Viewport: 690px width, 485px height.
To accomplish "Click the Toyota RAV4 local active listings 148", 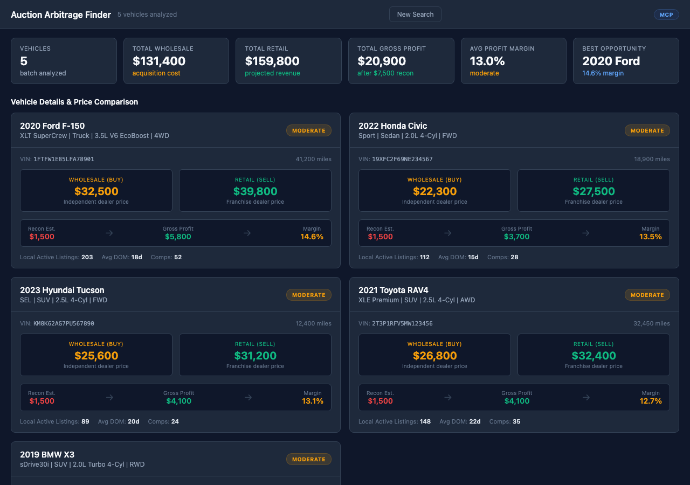I will click(x=425, y=422).
